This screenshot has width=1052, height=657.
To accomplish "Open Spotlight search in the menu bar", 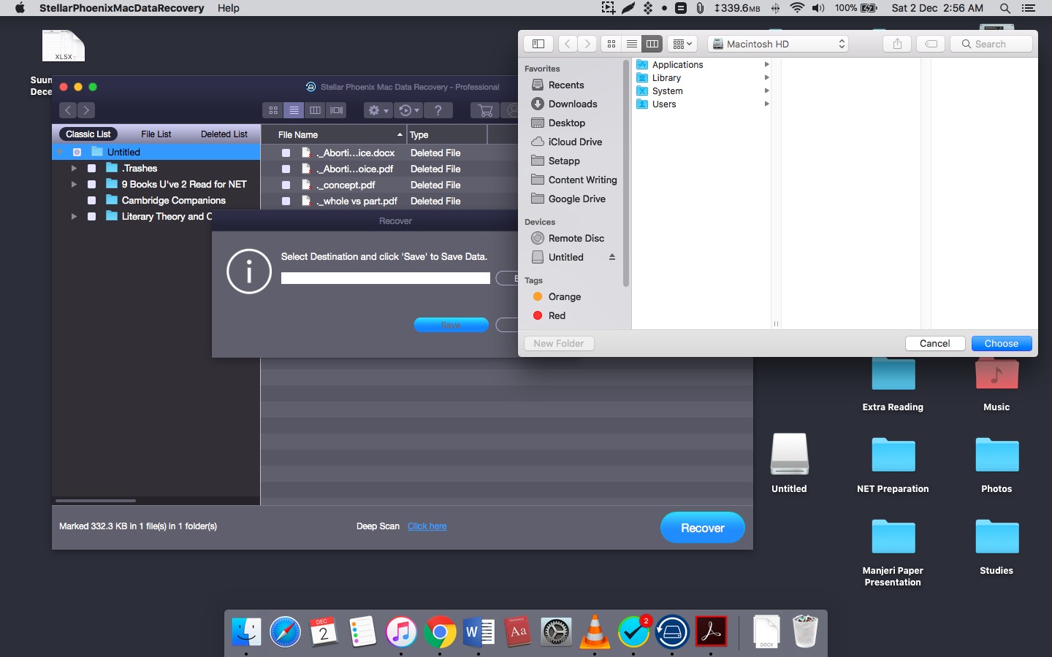I will (1005, 8).
